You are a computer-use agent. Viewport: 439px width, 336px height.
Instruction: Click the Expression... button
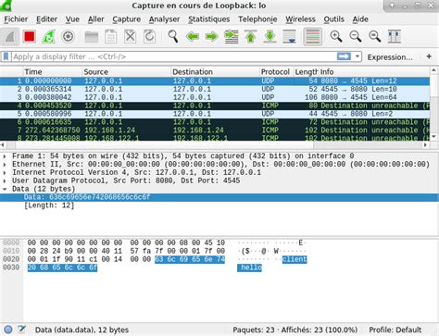[x=390, y=56]
